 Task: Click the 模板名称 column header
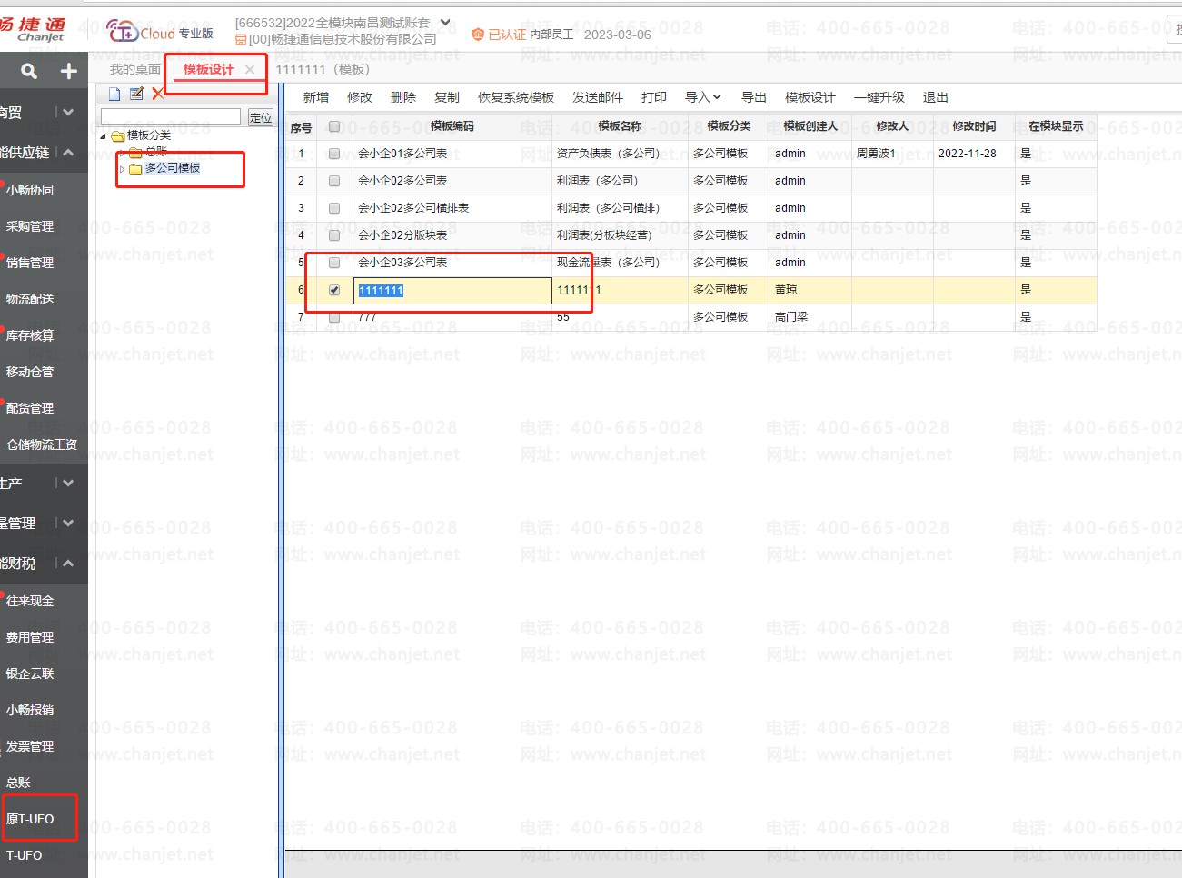[x=621, y=126]
